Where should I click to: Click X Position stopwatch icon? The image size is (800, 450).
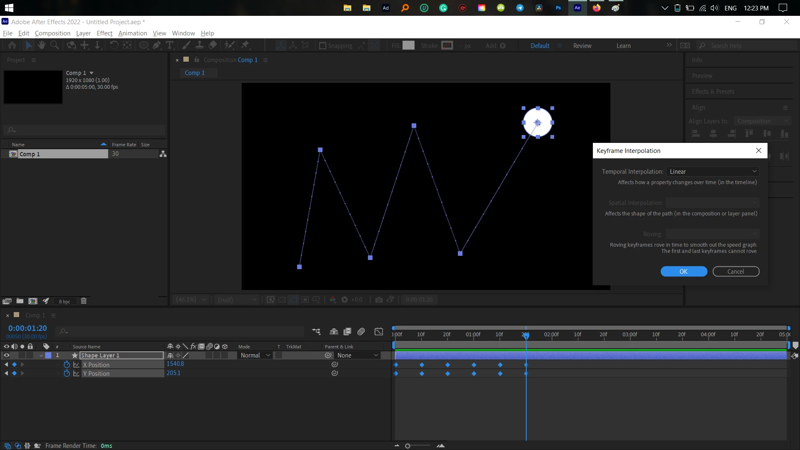[x=67, y=365]
